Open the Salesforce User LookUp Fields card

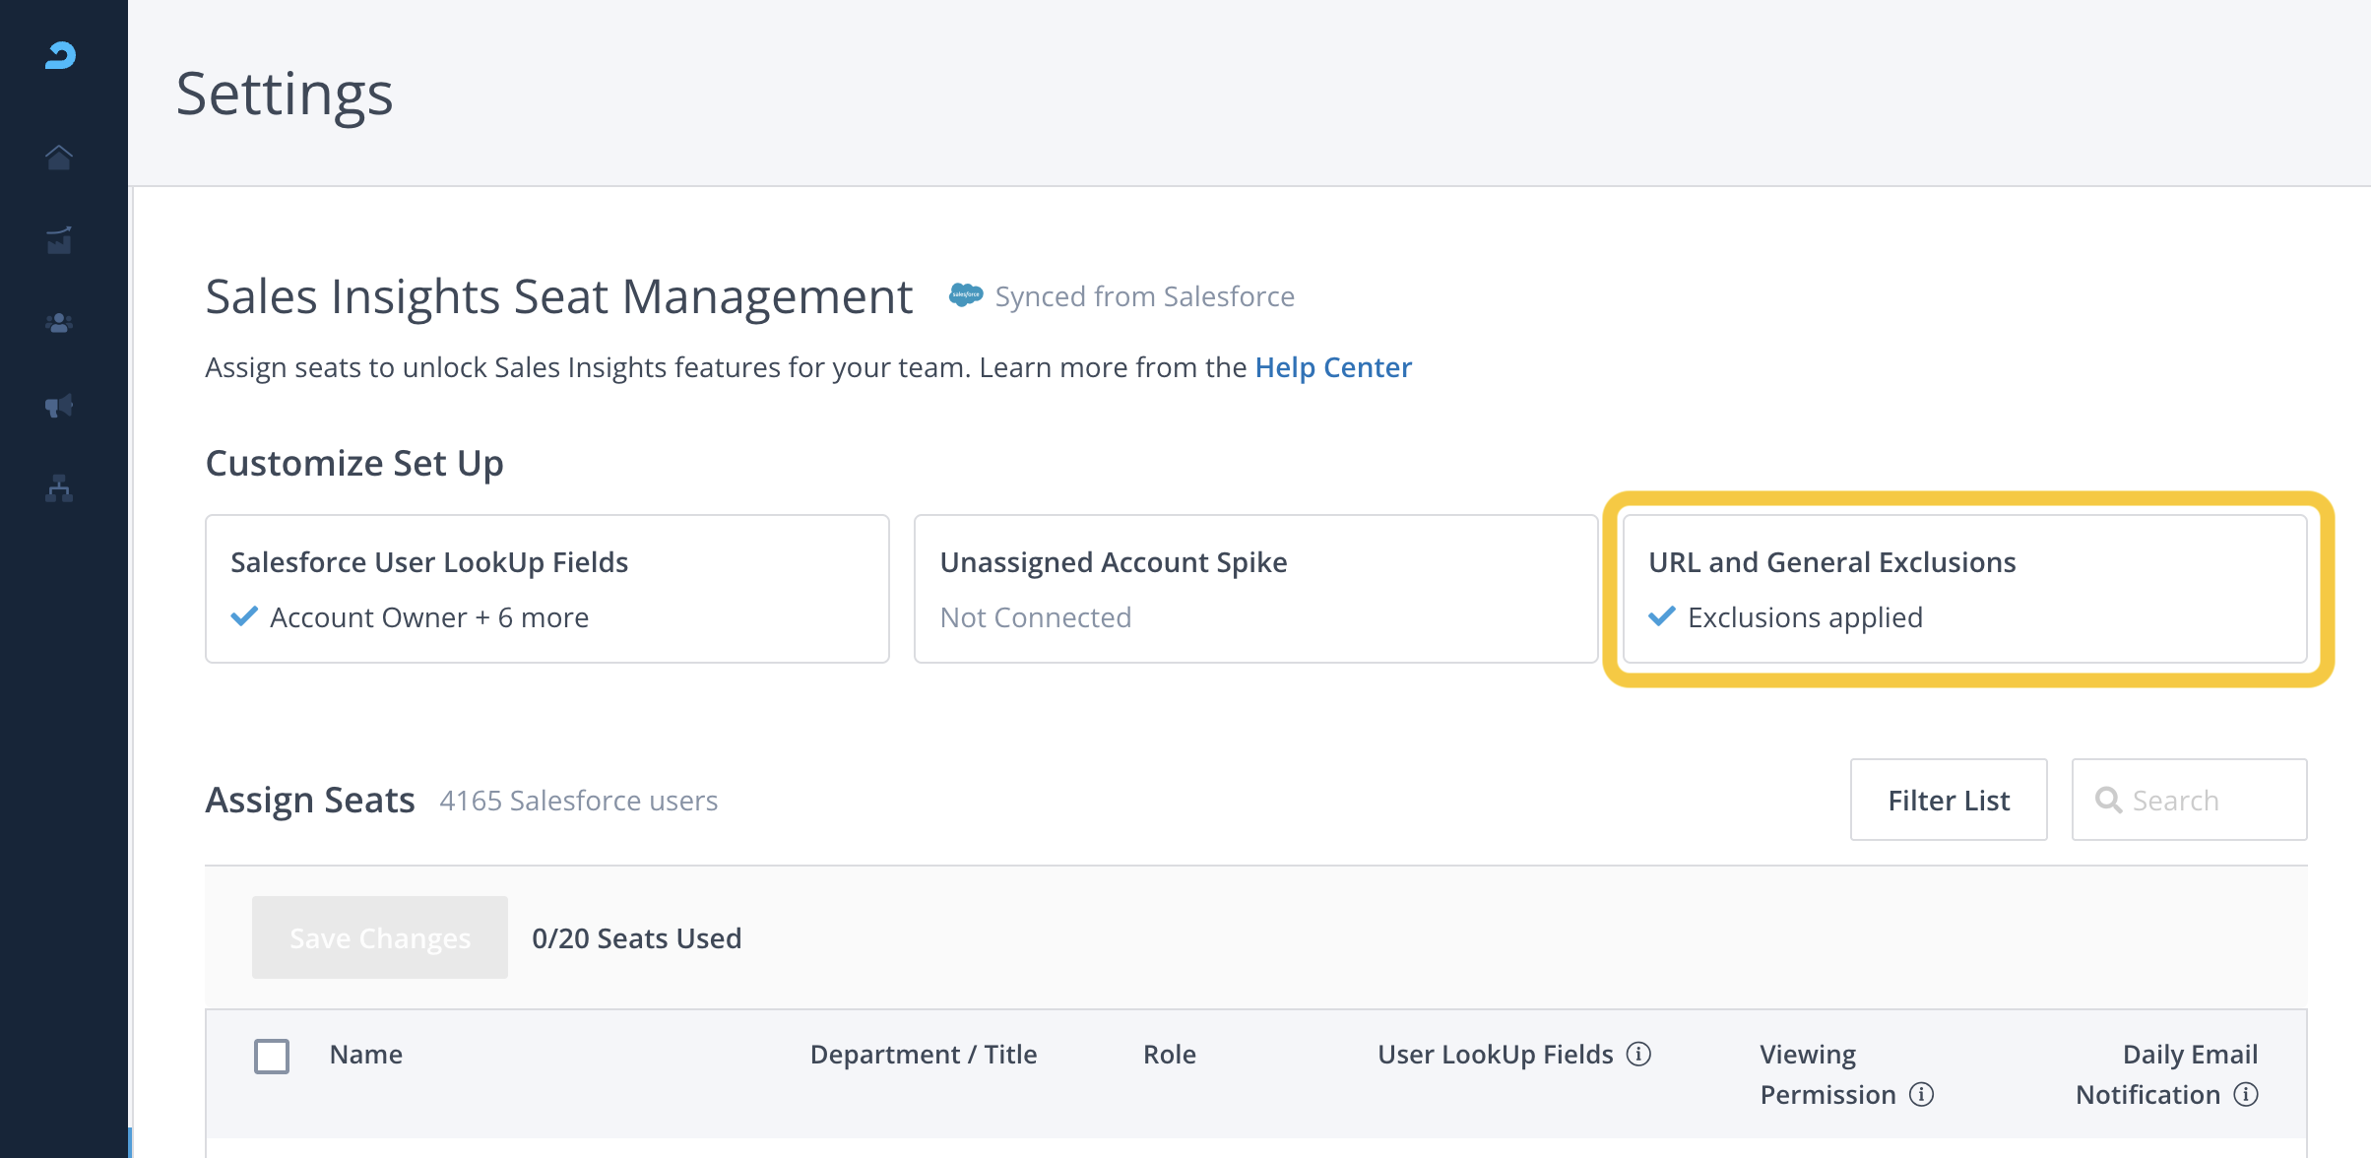coord(547,589)
